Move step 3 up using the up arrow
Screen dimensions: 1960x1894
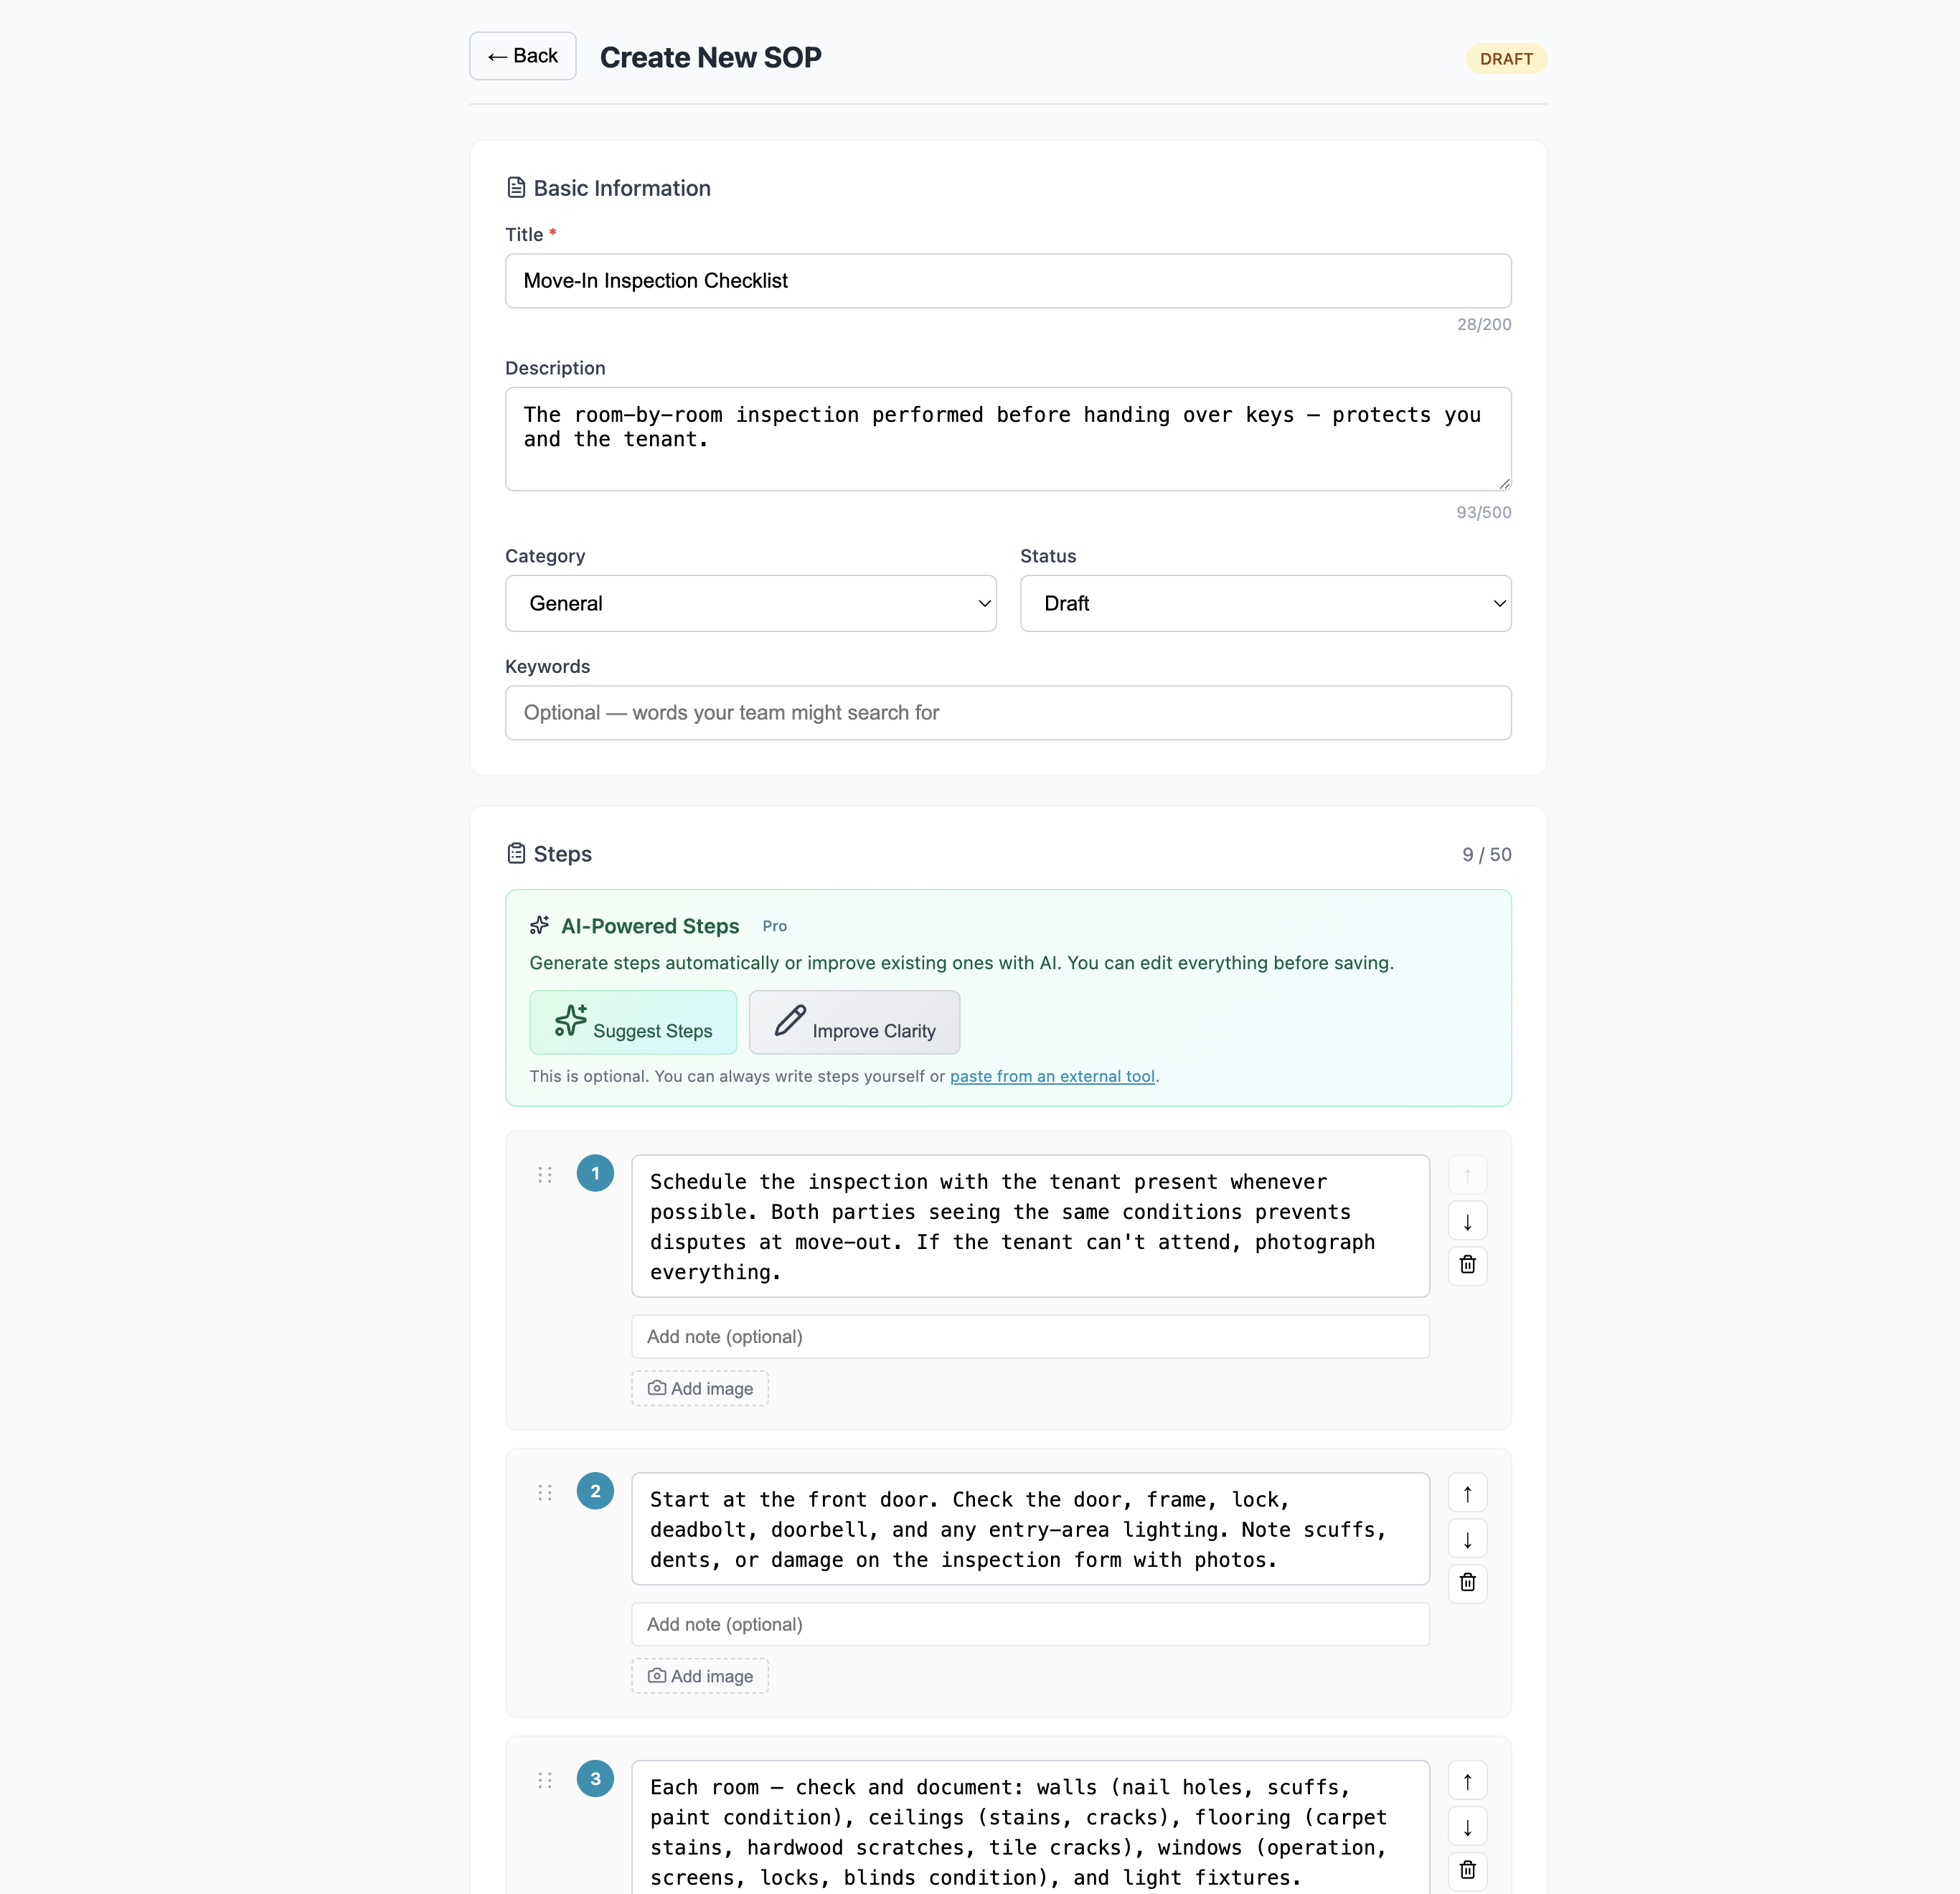click(1467, 1780)
